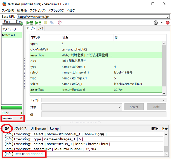This screenshot has width=171, height=159.
Task: Switch to the Rollup tab
Action: click(x=54, y=129)
